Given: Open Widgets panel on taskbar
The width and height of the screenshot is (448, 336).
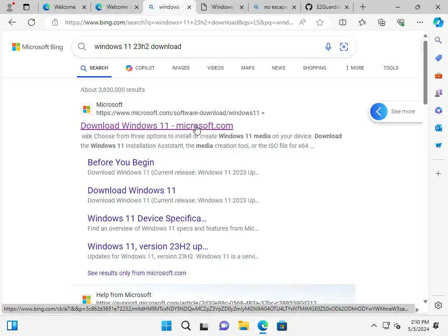Looking at the screenshot, I should point(12,325).
